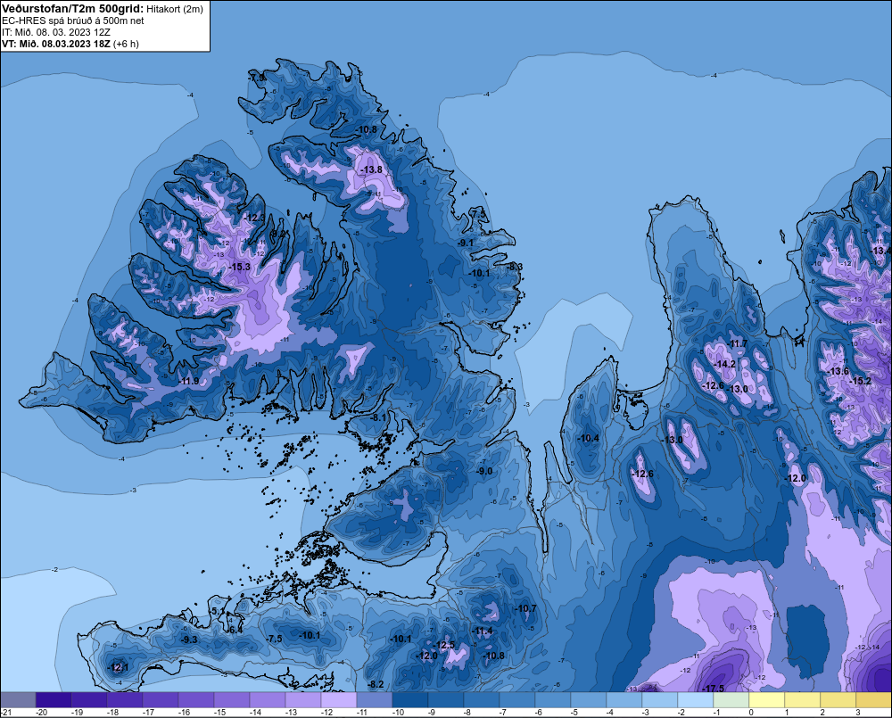Click the legend swatch left of -20 tick
This screenshot has height=718, width=892.
(x=18, y=699)
